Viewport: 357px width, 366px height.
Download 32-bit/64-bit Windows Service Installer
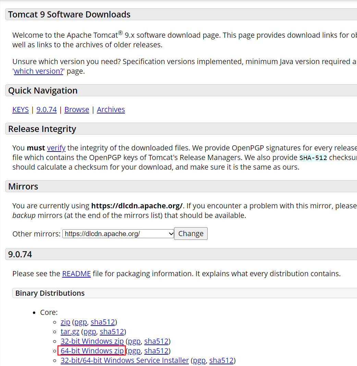[x=125, y=361]
